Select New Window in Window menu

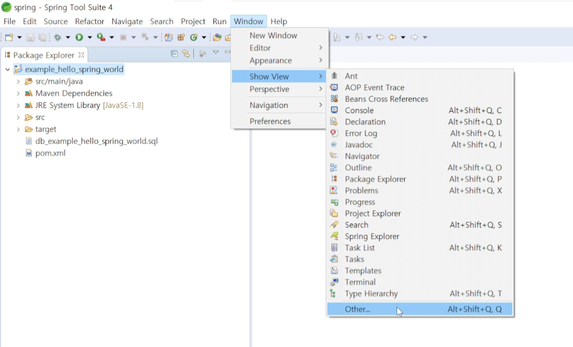tap(279, 35)
